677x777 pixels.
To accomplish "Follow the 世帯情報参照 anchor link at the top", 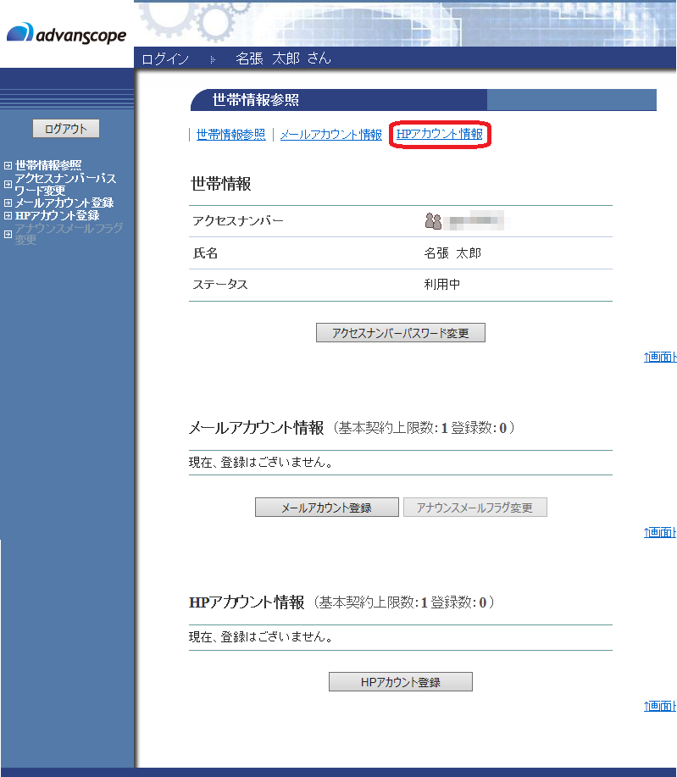I will (x=231, y=134).
